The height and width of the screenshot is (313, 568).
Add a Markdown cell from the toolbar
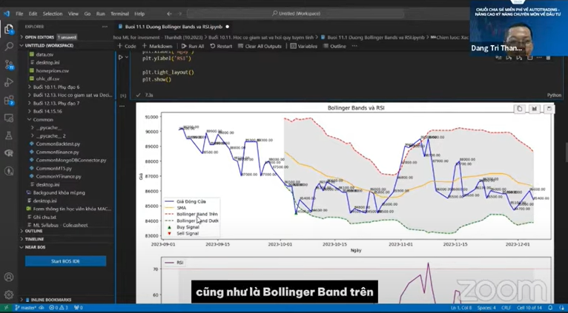point(157,46)
